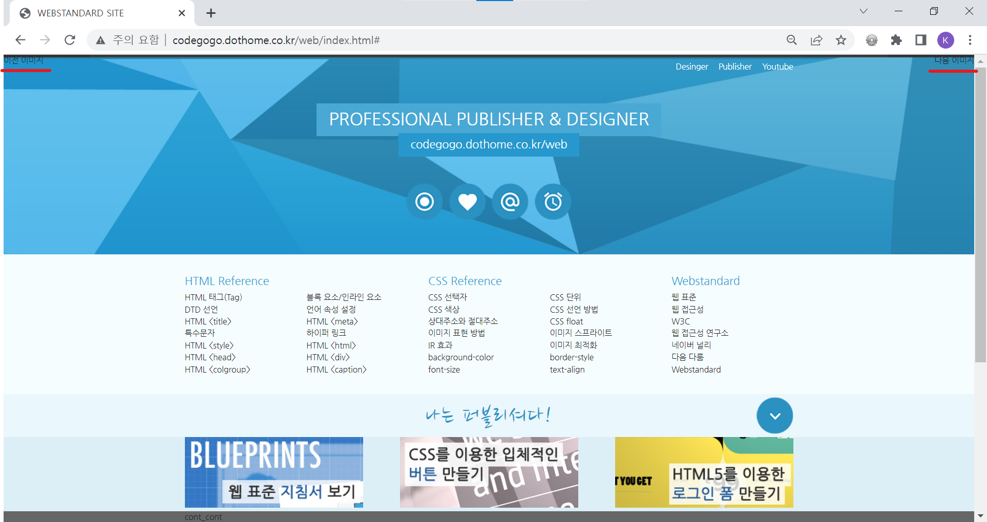
Task: Open the HTML <head> reference link
Action: [210, 357]
